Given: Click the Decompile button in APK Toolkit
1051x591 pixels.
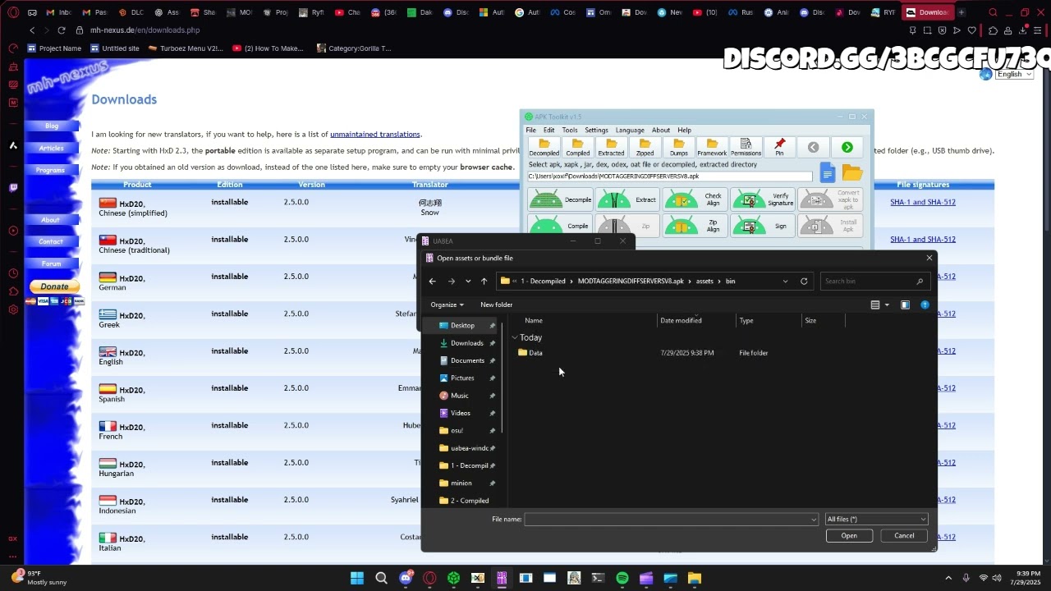Looking at the screenshot, I should point(562,200).
